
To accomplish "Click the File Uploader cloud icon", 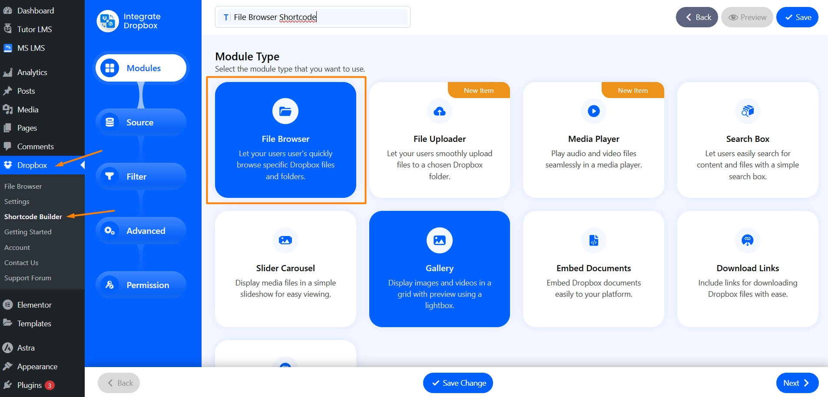I will 440,111.
